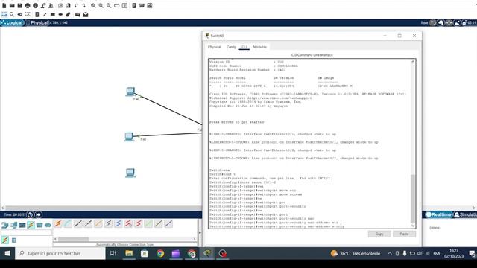The image size is (477, 268).
Task: Zoom in on the workspace
Action: 93,5
